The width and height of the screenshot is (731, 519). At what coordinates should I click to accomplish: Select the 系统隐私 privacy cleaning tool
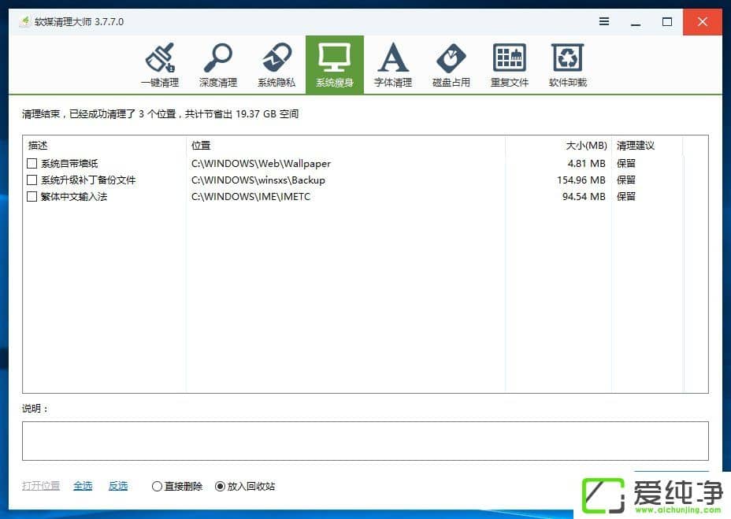(276, 65)
